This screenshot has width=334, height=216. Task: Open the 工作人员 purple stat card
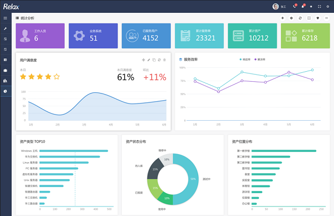(x=40, y=36)
